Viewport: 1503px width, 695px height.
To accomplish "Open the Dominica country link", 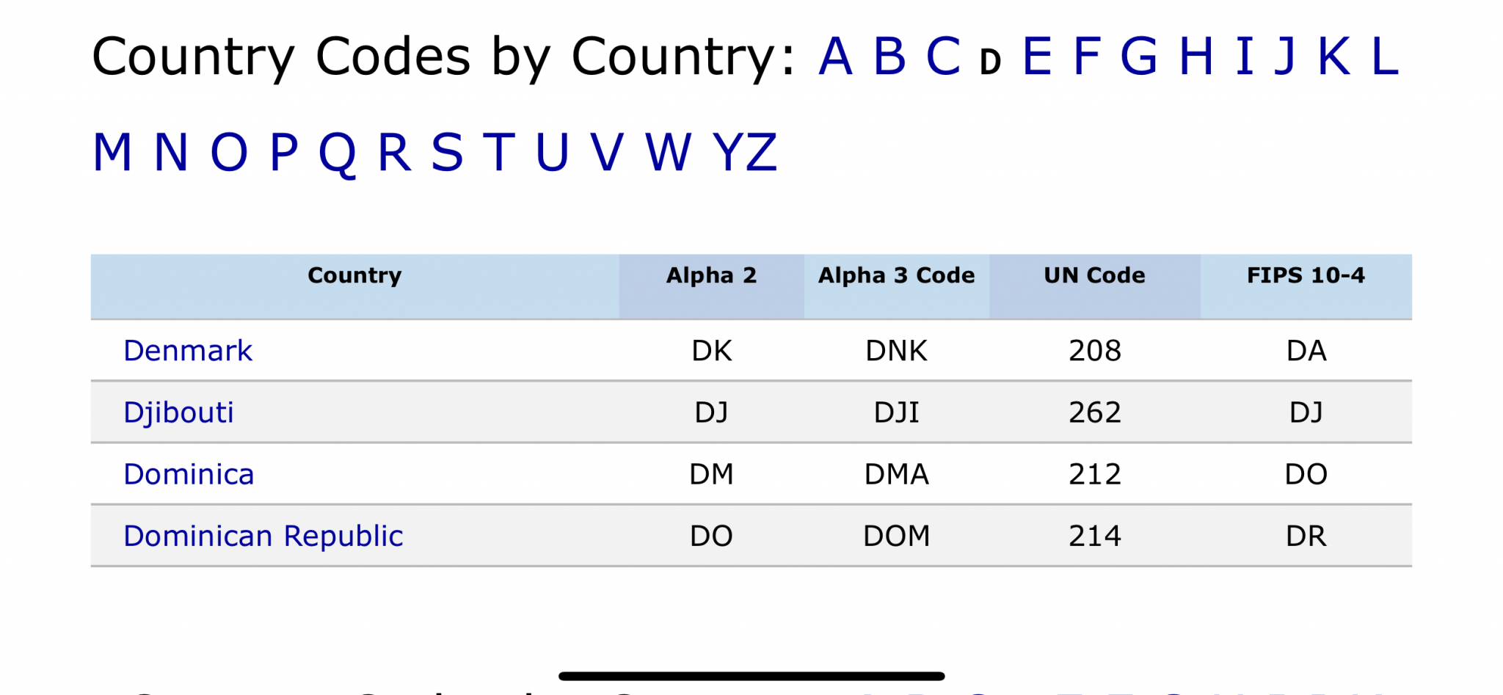I will pos(189,474).
